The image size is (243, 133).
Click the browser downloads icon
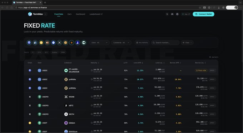219,7
